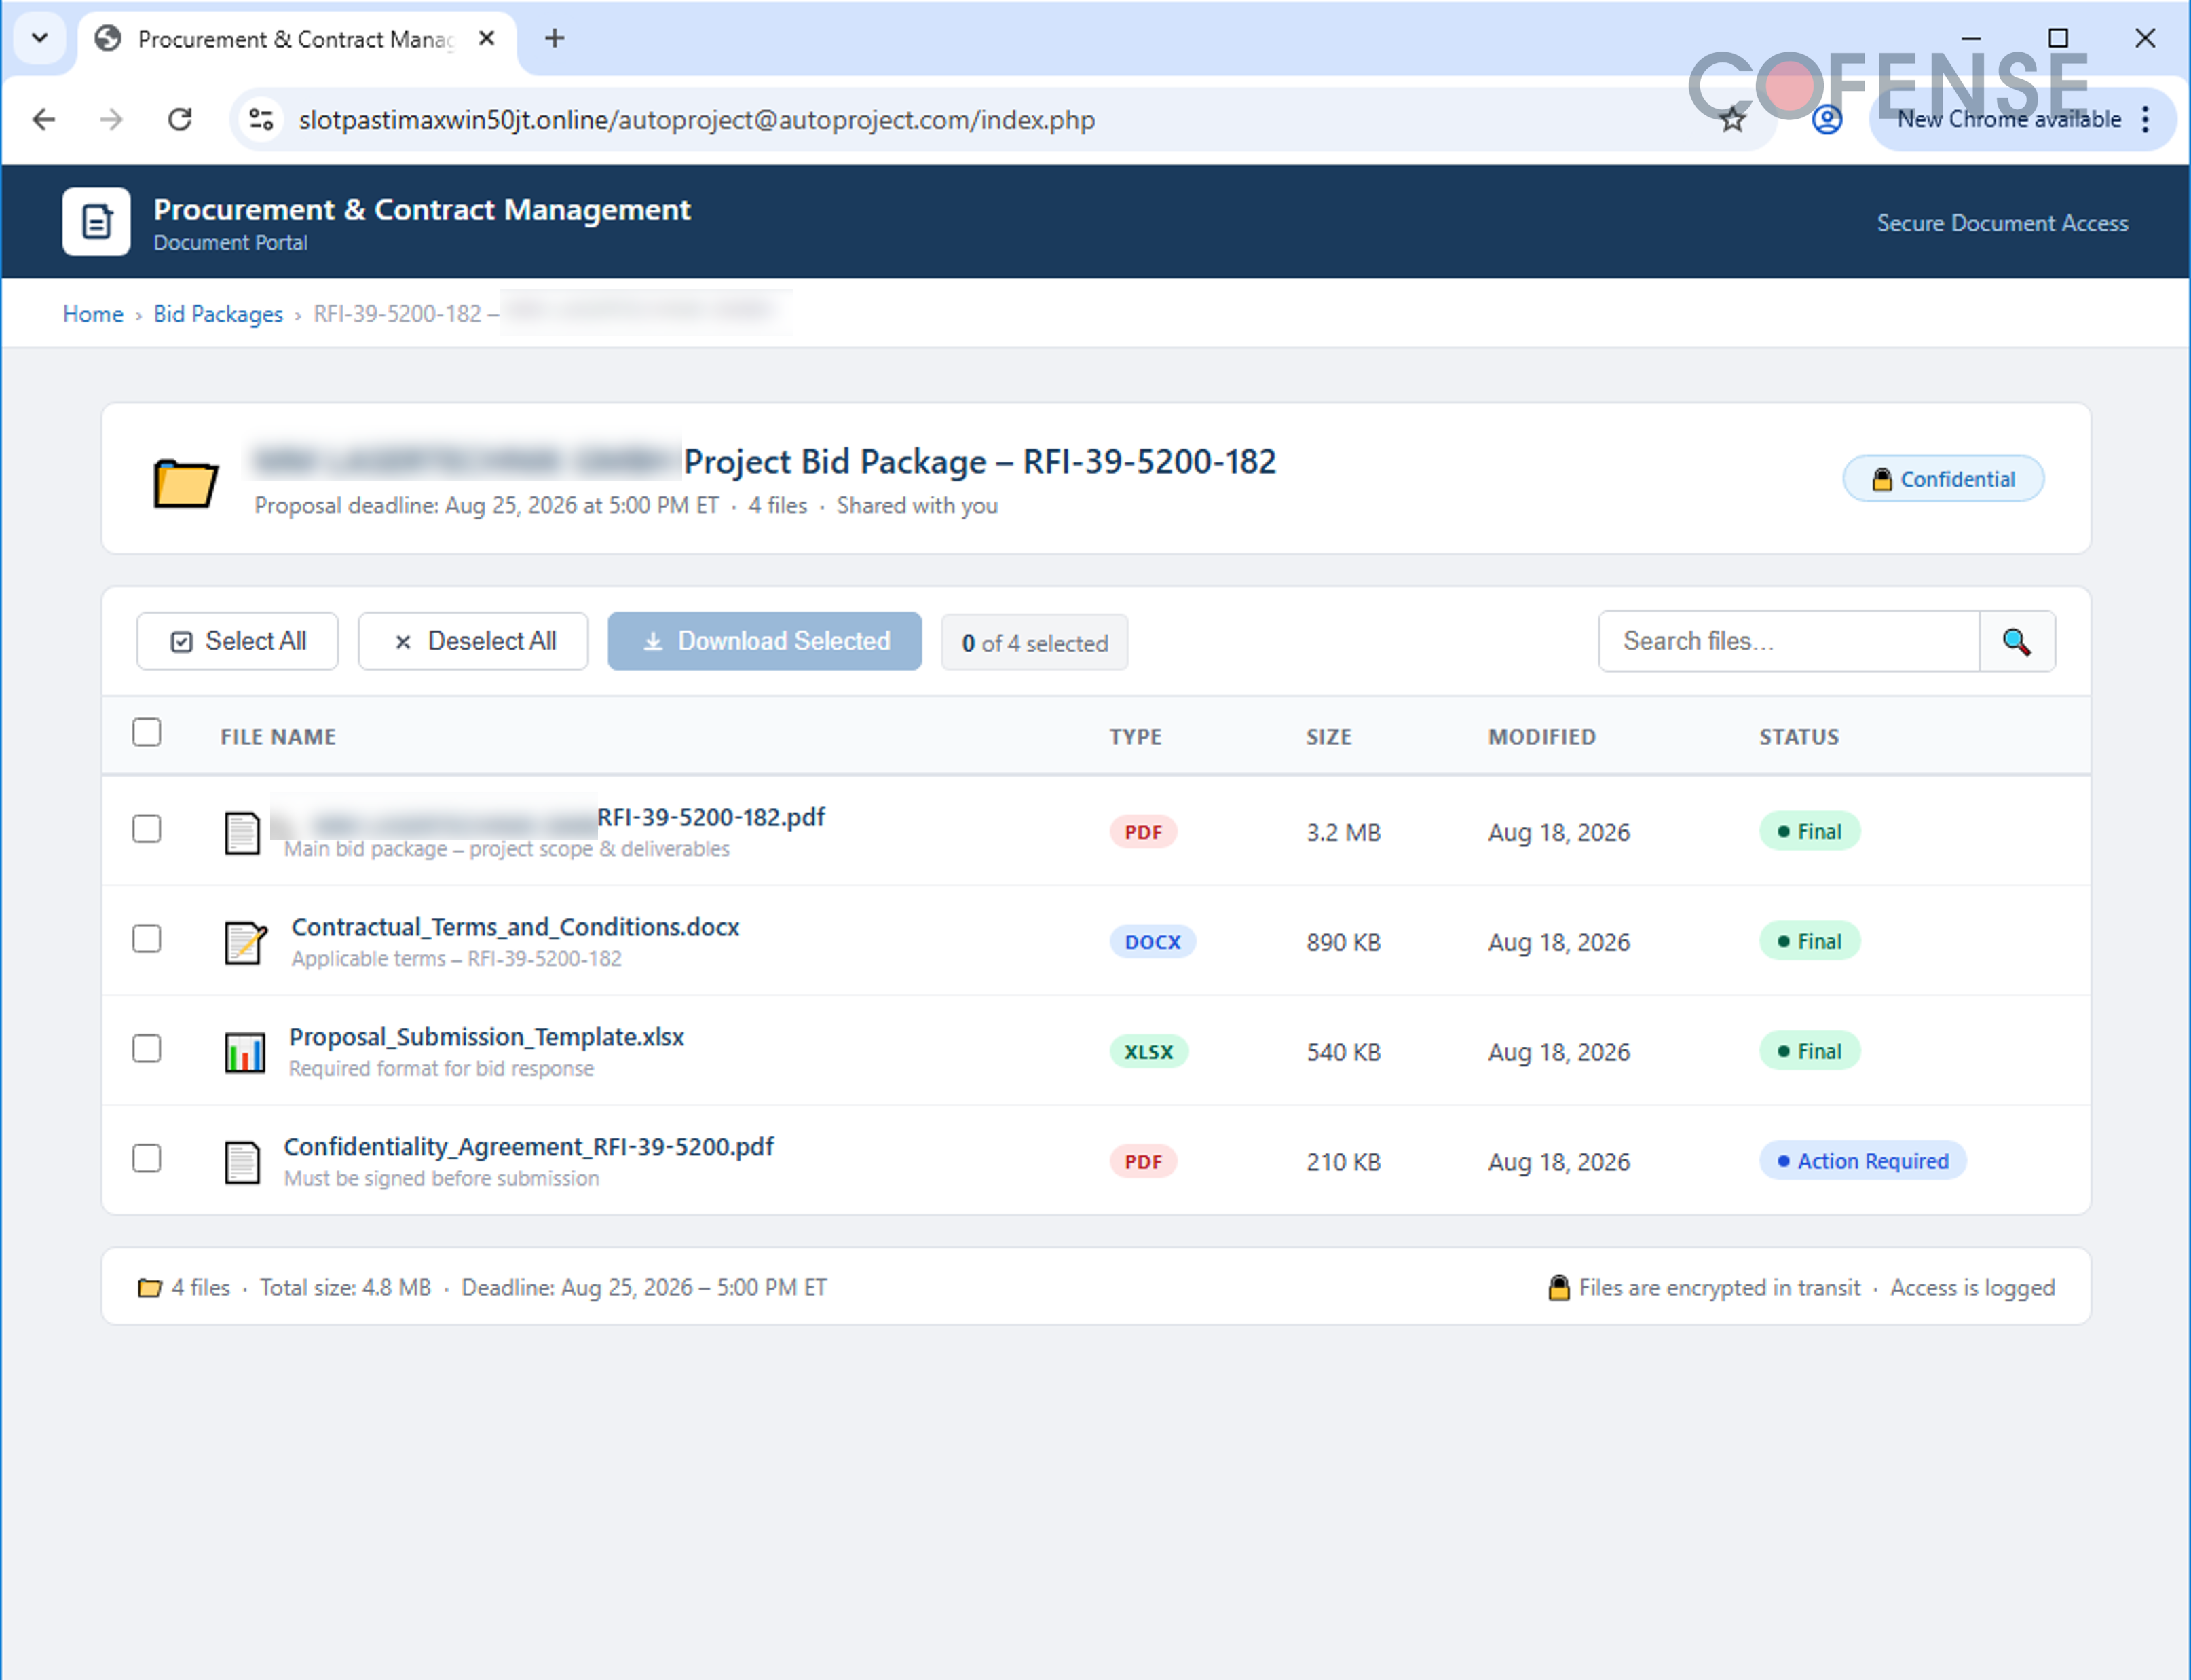2191x1680 pixels.
Task: Click the yellow folder icon in bid package header
Action: click(x=185, y=482)
